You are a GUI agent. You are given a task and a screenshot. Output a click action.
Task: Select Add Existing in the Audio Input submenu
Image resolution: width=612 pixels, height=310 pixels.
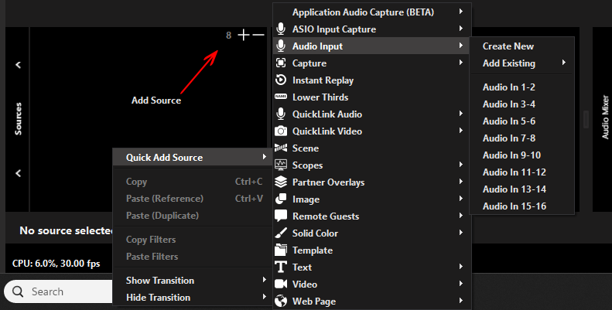[x=521, y=63]
